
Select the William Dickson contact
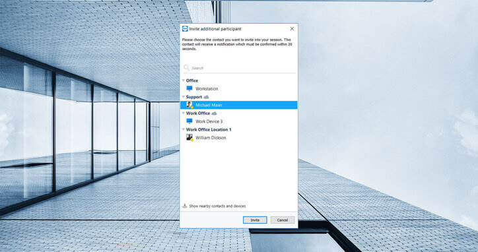(239, 138)
